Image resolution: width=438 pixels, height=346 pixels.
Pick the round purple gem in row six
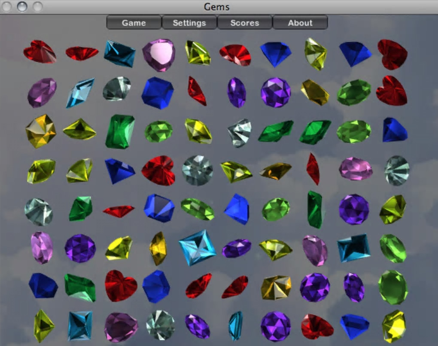coord(80,248)
